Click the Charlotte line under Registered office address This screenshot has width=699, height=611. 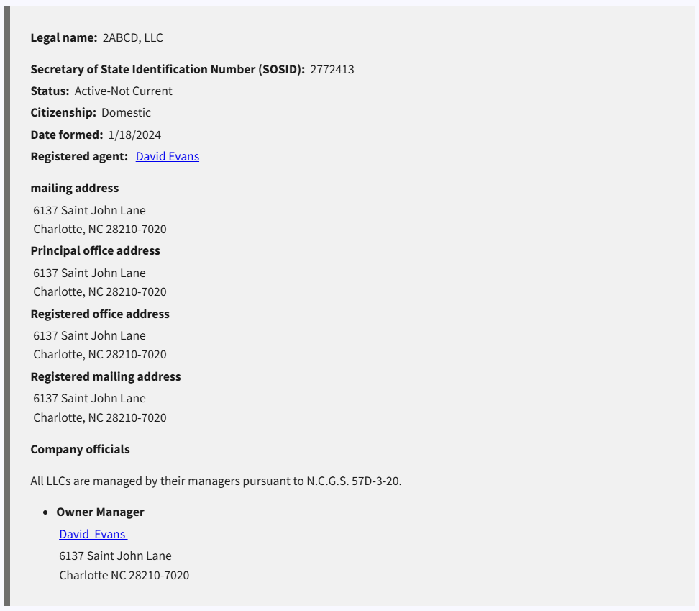pyautogui.click(x=100, y=354)
